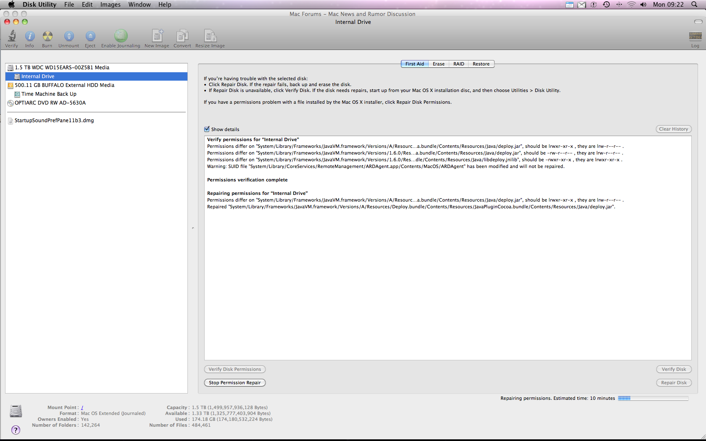Open Spotlight search in the menu bar
Screen dimensions: 706x441
point(694,5)
